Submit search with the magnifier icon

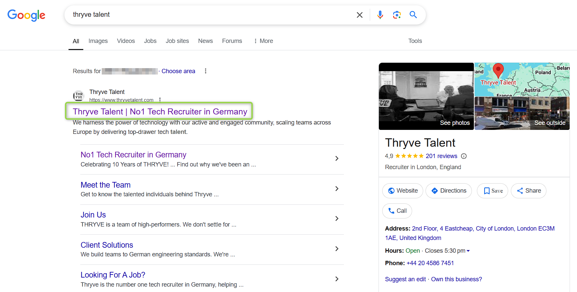tap(413, 15)
